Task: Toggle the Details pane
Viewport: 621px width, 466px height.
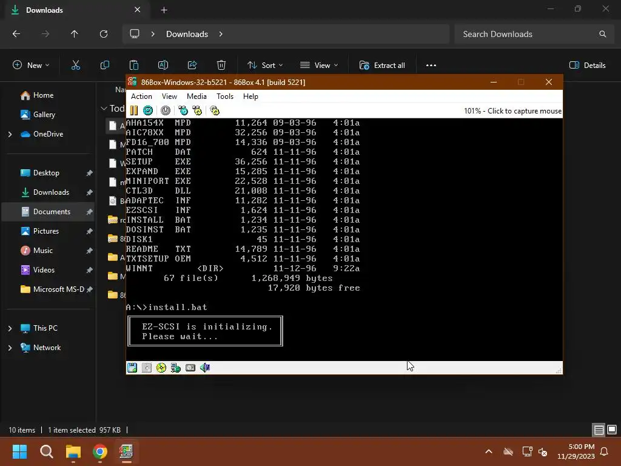Action: [x=587, y=66]
